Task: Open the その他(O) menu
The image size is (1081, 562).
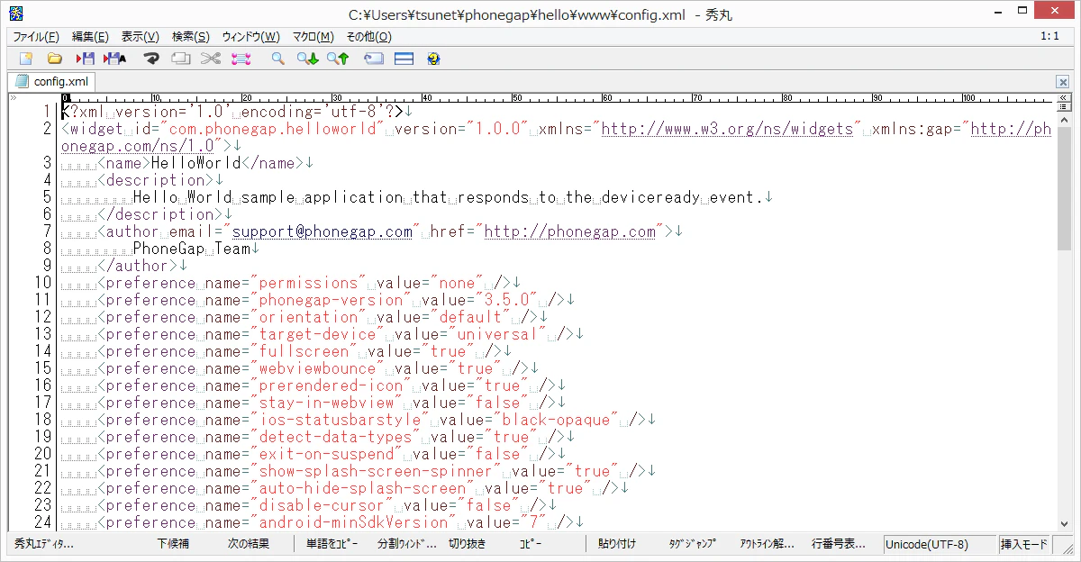Action: coord(368,37)
